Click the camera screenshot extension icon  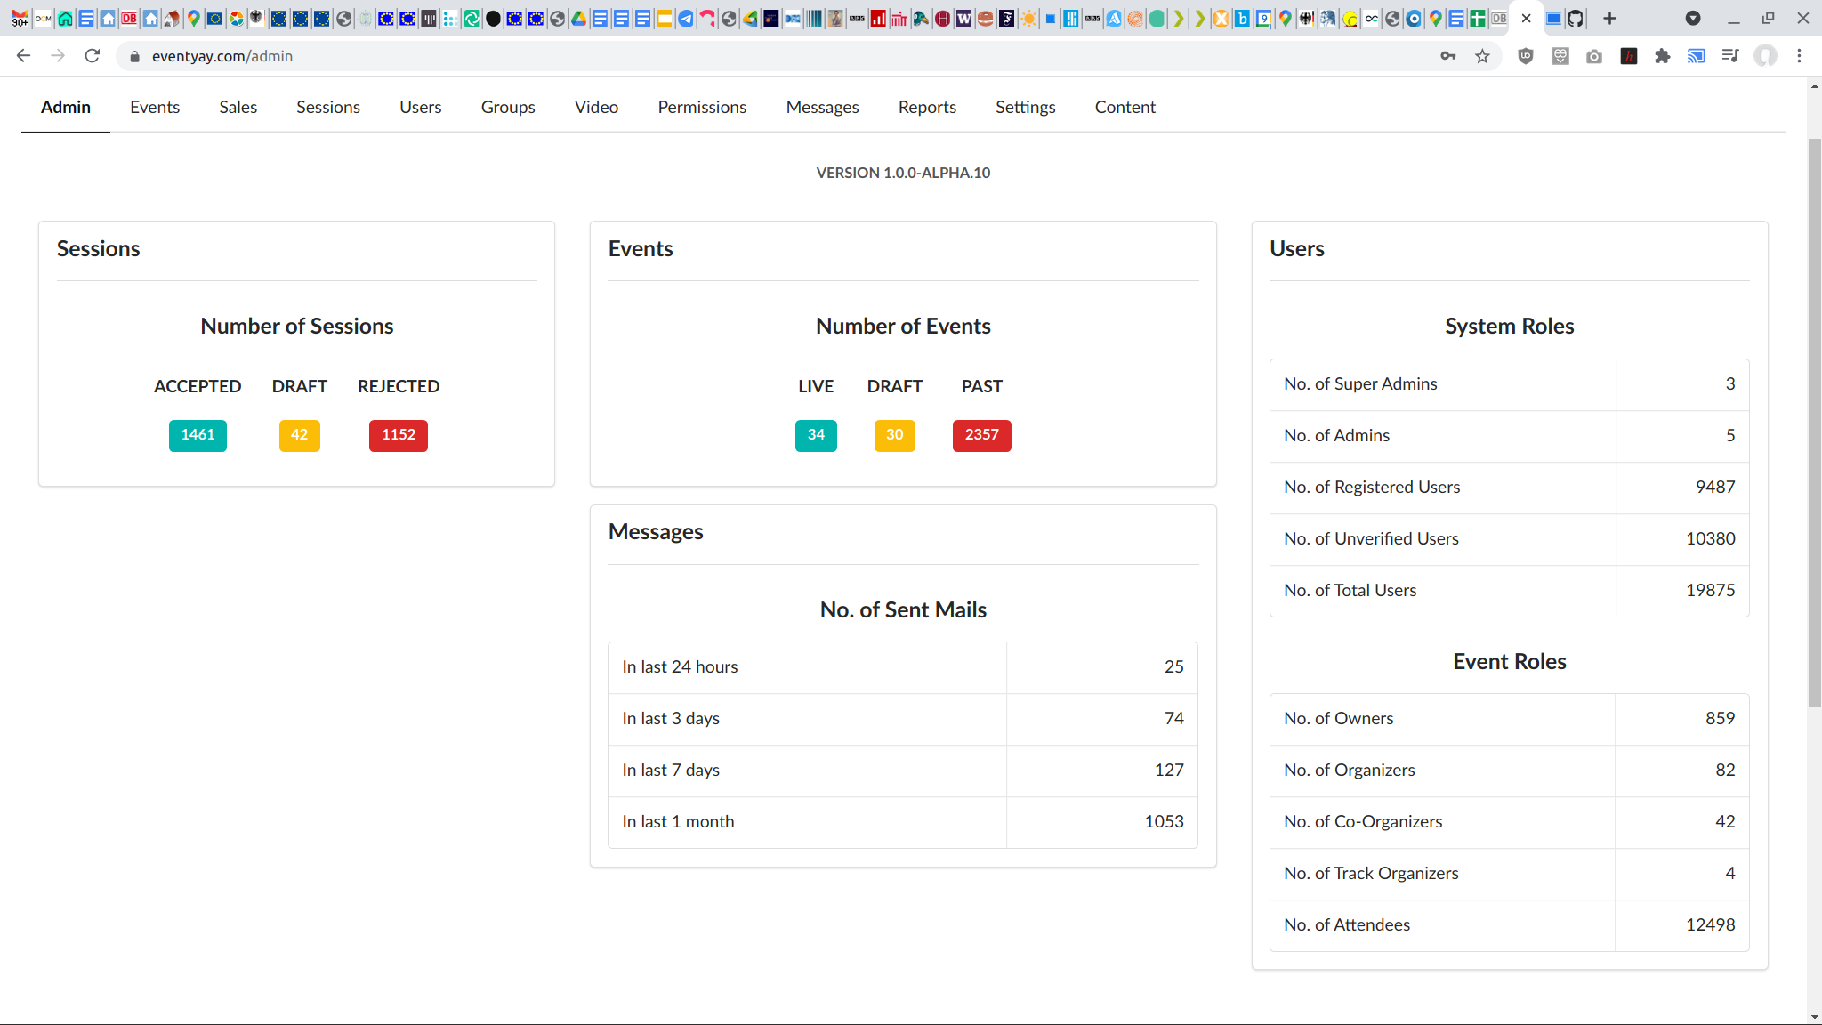1594,56
